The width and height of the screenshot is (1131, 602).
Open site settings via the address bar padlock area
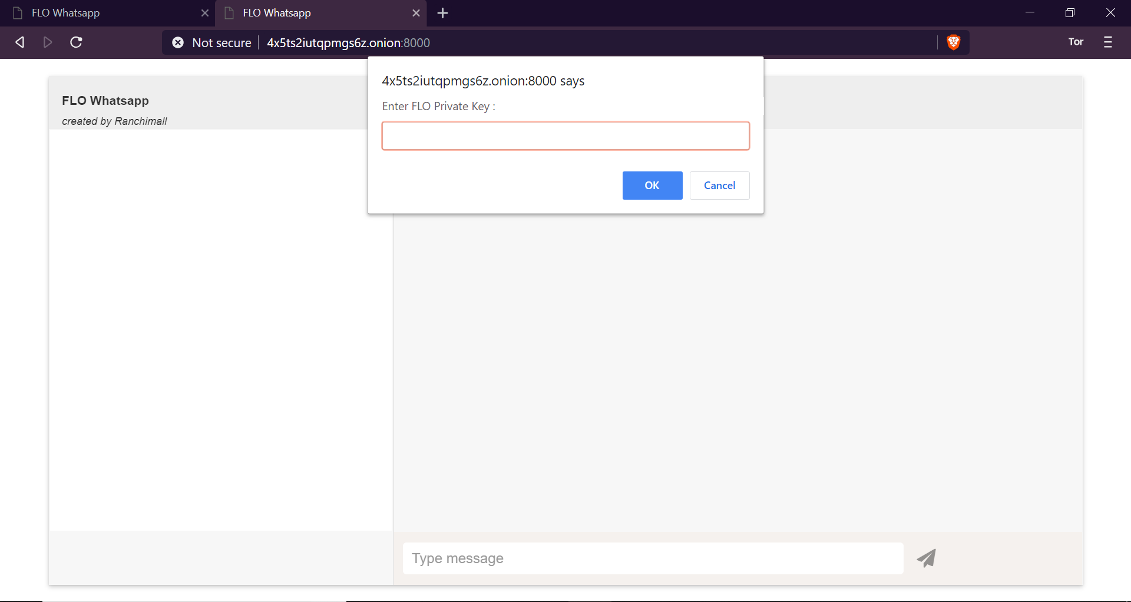[x=178, y=42]
